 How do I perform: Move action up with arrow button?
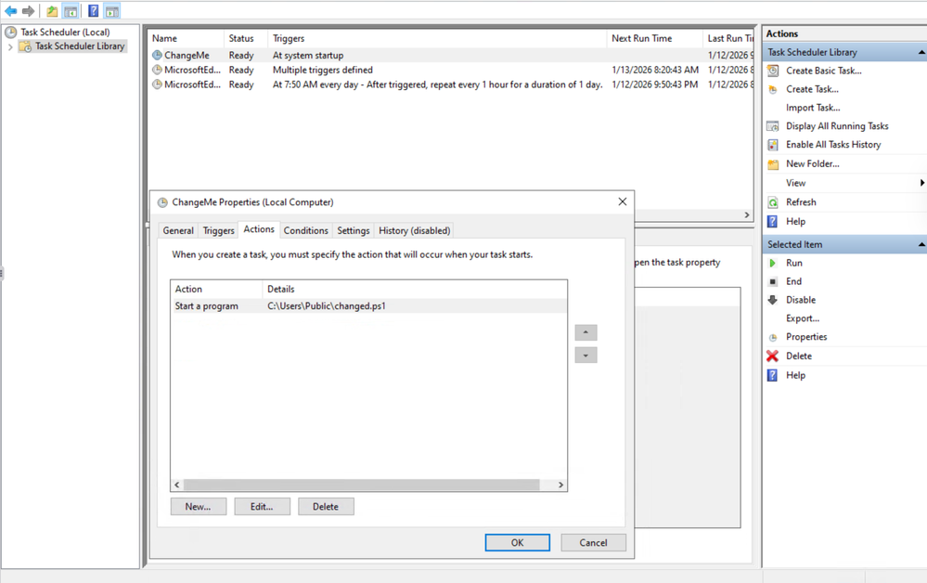(586, 332)
